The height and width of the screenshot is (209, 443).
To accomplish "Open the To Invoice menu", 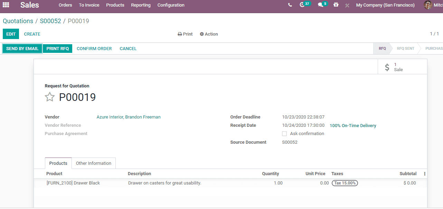I will [x=89, y=5].
